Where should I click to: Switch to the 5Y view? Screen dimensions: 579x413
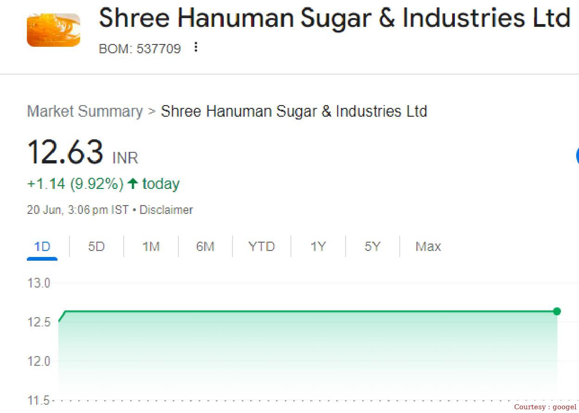[x=372, y=246]
